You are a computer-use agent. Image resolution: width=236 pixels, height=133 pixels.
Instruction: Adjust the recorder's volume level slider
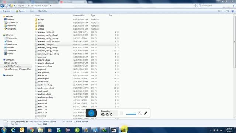131,114
